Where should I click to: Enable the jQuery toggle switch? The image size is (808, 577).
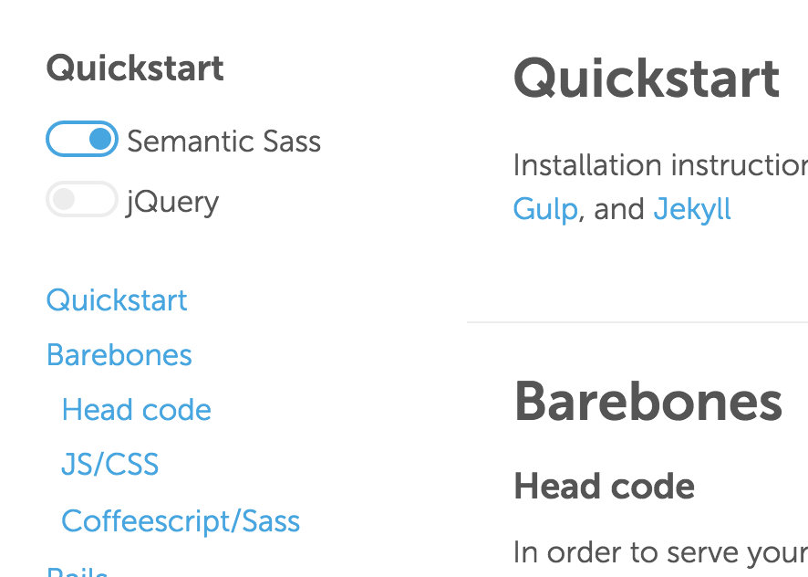pyautogui.click(x=82, y=200)
